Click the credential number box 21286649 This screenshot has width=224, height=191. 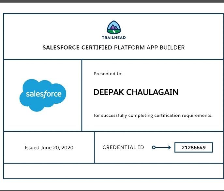click(x=194, y=147)
